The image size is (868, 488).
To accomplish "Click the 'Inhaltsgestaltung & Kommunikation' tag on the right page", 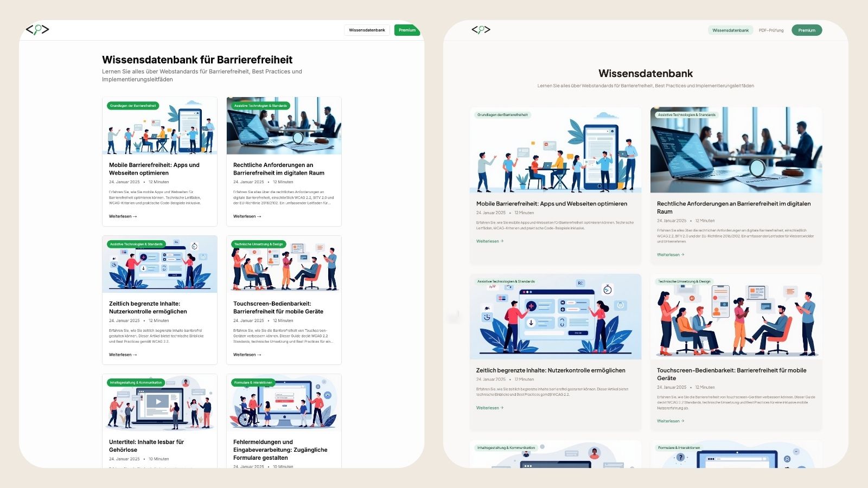I will [506, 448].
